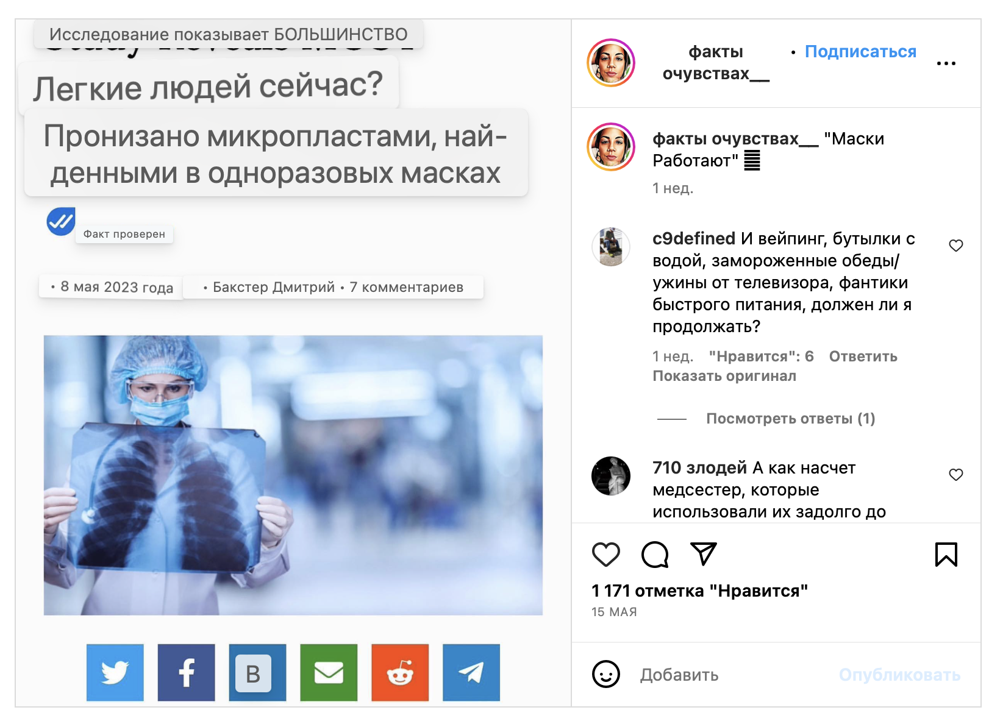Save post with bookmark icon
This screenshot has height=724, width=989.
(x=946, y=555)
